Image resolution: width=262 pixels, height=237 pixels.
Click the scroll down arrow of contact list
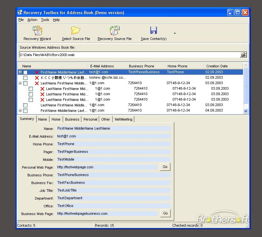pos(246,111)
